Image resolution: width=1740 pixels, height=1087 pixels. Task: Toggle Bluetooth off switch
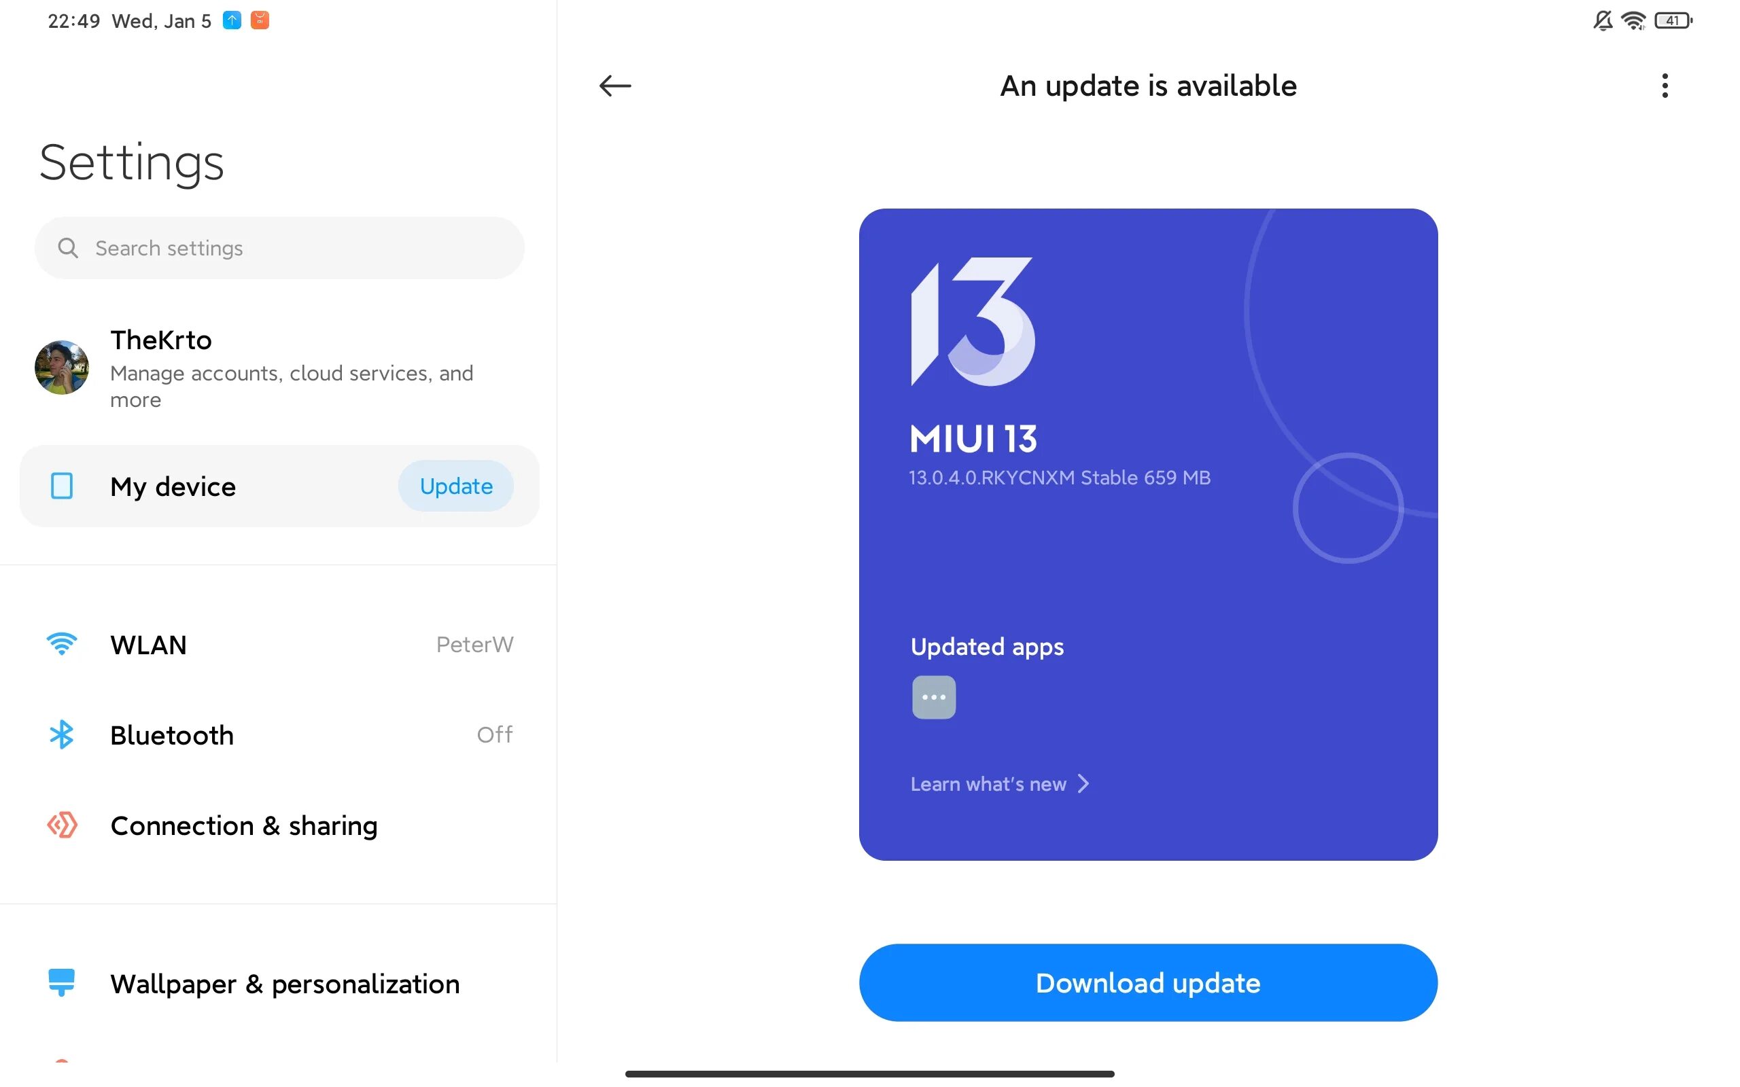(x=495, y=735)
